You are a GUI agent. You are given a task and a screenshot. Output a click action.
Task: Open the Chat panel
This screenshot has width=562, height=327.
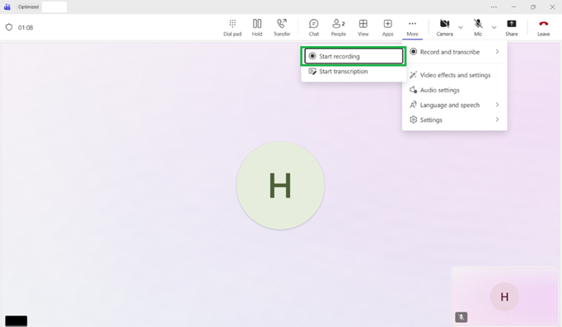point(314,27)
